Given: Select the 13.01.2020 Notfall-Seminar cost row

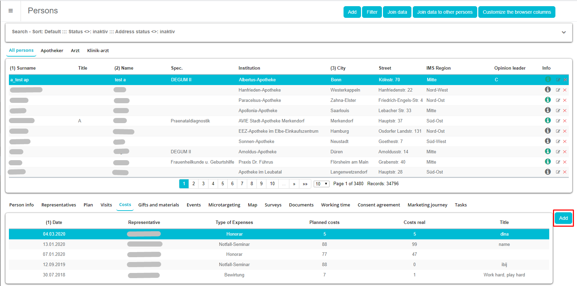Looking at the screenshot, I should 234,244.
